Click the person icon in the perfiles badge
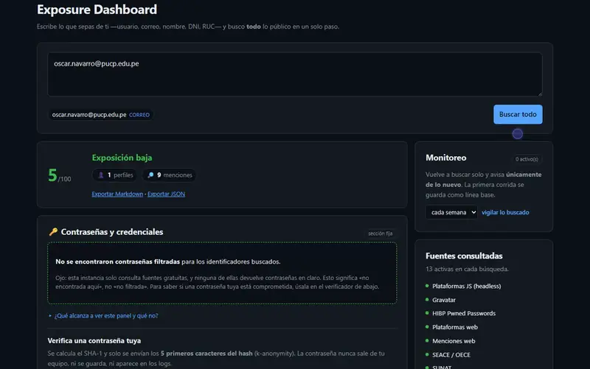Screen dimensions: 590x369 [x=101, y=175]
